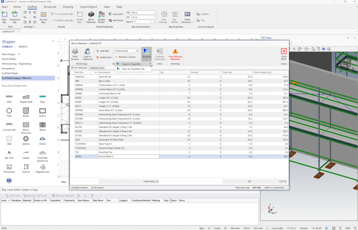Open the Bill of Materials tool
The image size is (358, 230).
click(91, 17)
